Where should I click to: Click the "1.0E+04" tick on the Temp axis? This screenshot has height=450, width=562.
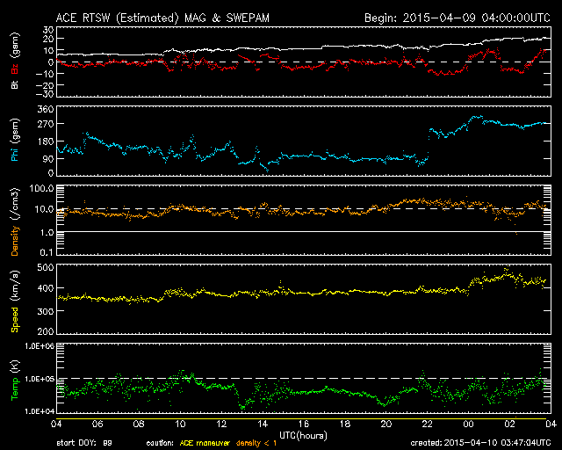click(x=40, y=411)
